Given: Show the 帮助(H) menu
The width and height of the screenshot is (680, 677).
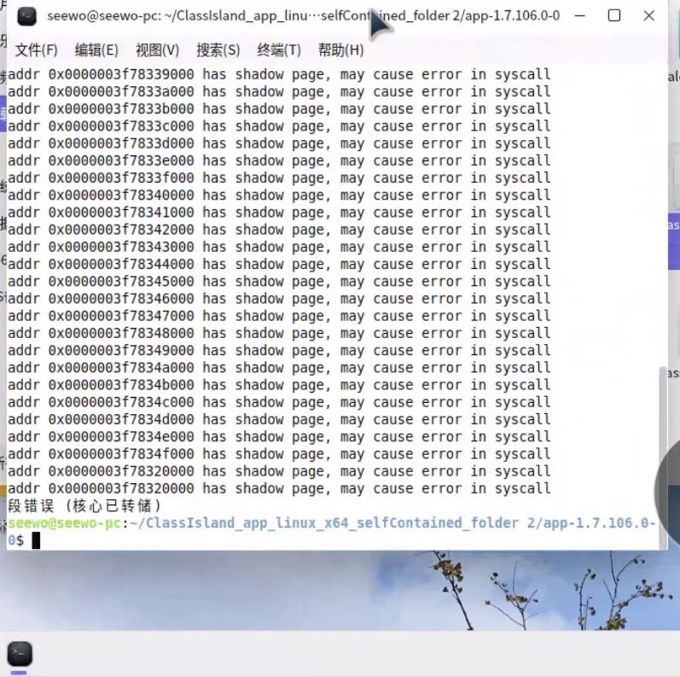Looking at the screenshot, I should point(340,50).
